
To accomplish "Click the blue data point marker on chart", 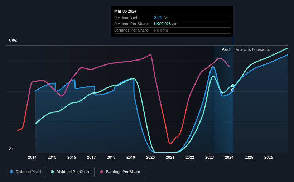I will click(x=233, y=90).
